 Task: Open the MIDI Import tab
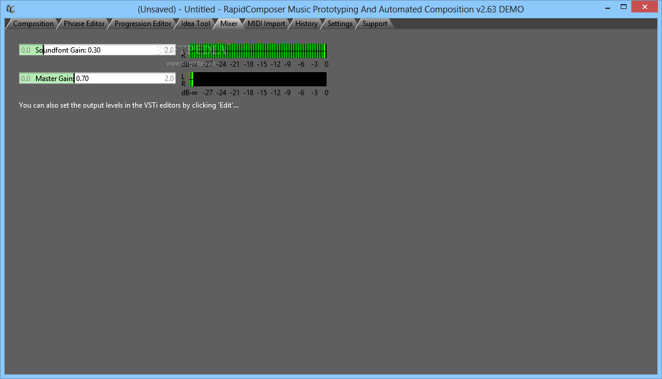click(266, 24)
